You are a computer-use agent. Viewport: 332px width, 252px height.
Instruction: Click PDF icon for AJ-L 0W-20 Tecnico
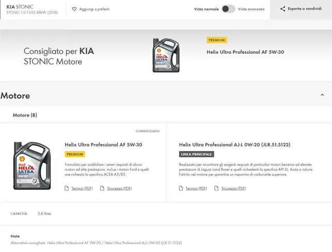181,188
